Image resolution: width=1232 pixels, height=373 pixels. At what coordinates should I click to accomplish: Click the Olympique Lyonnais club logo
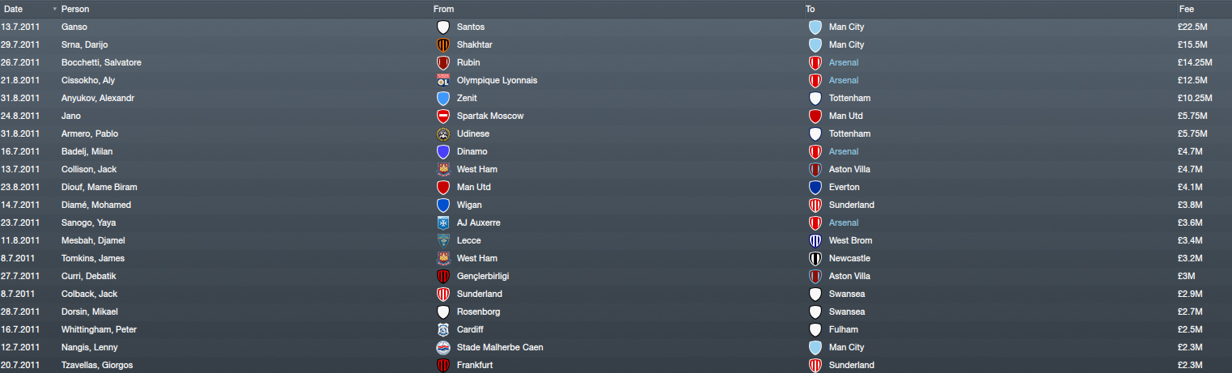[442, 80]
